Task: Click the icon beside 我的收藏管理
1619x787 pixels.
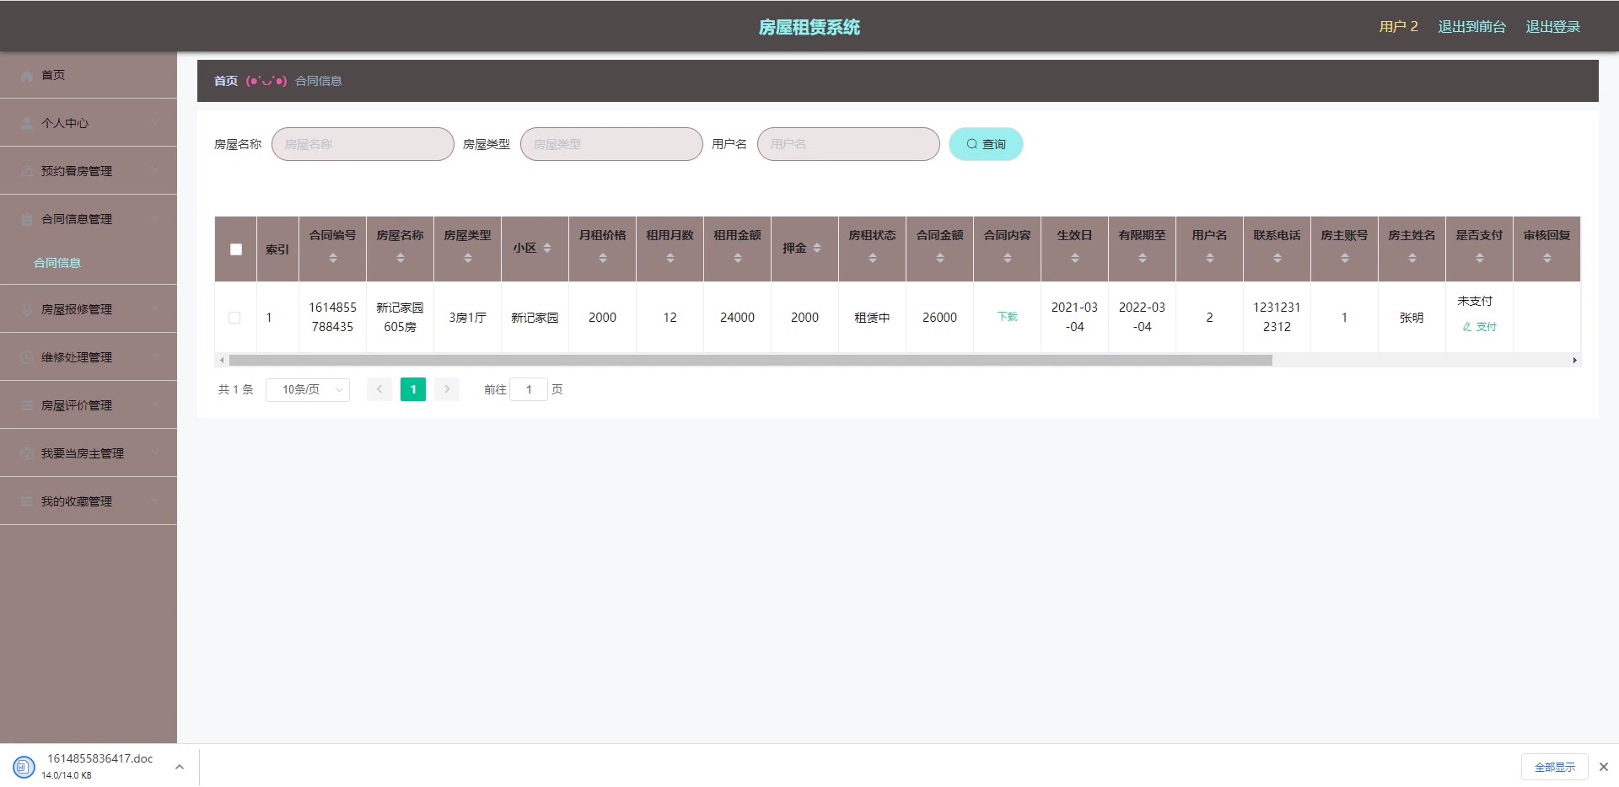Action: tap(27, 501)
